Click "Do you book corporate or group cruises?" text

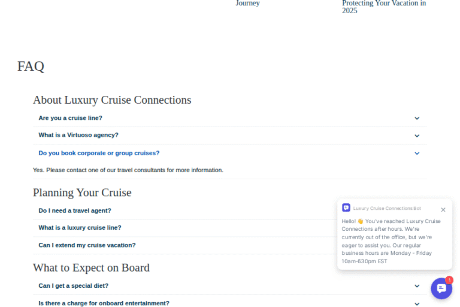click(x=99, y=153)
